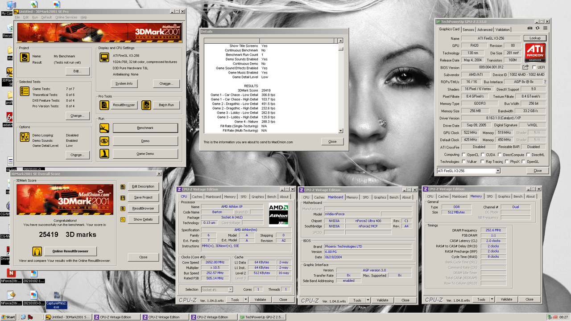The height and width of the screenshot is (321, 571).
Task: Toggle the Vulkan checkbox
Action: 464,161
